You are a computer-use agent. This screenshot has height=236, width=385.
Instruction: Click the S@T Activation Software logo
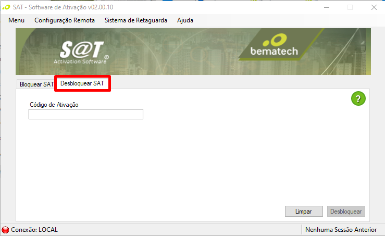pos(81,52)
